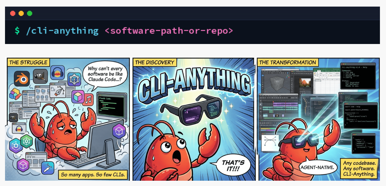386x186 pixels.
Task: Click the yellow minimize dot in terminal header
Action: click(x=21, y=13)
